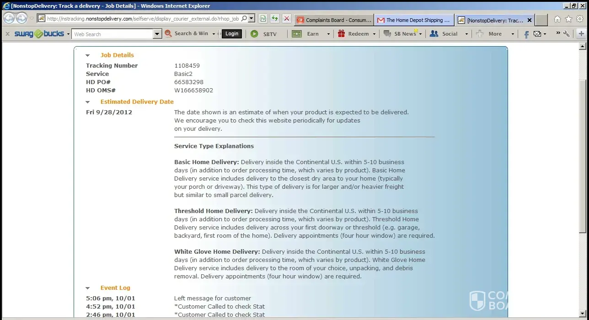Screen dimensions: 589x320
Task: Click in the Web Search input field
Action: 112,34
